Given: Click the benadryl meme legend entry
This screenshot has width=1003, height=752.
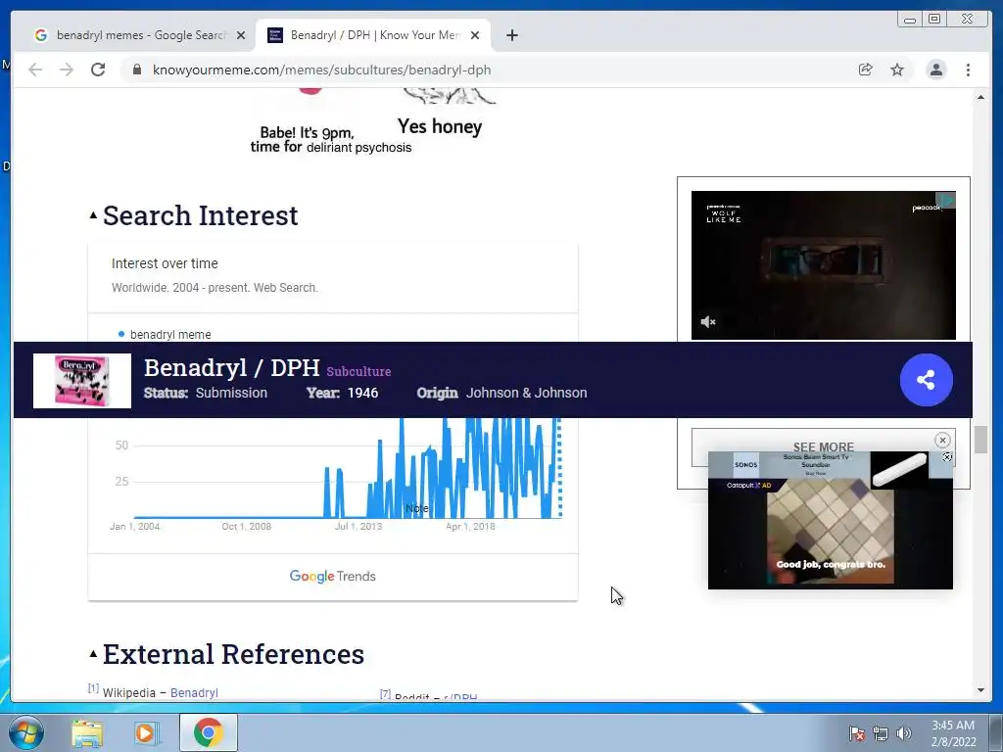Looking at the screenshot, I should point(165,335).
